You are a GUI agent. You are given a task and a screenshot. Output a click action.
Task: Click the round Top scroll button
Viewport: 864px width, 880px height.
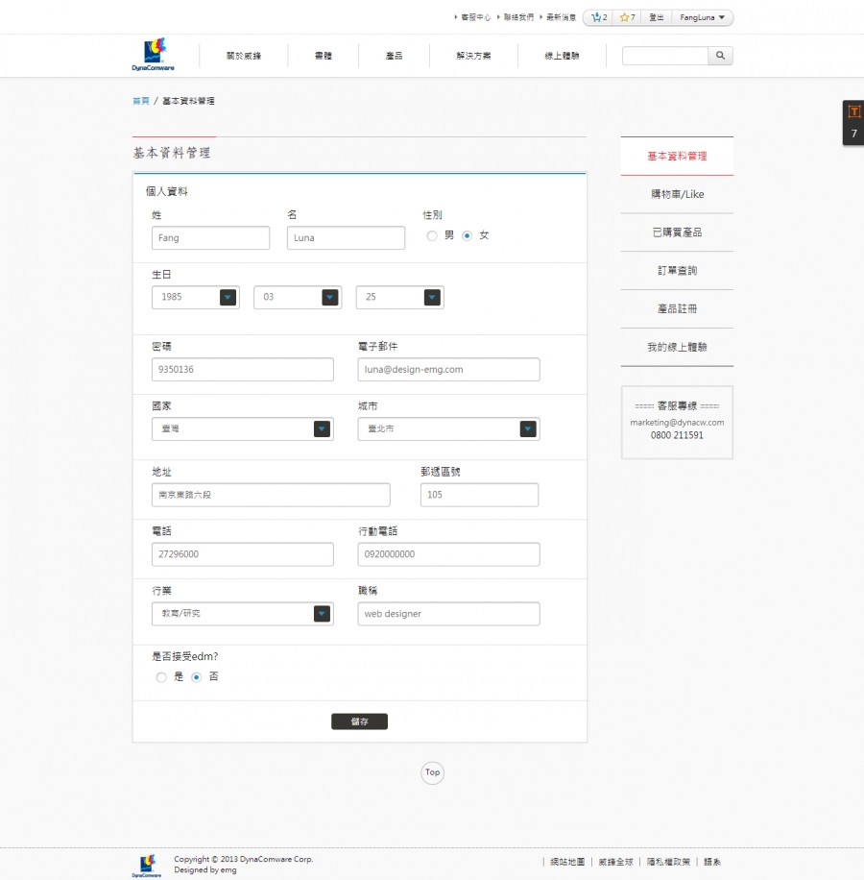coord(432,772)
